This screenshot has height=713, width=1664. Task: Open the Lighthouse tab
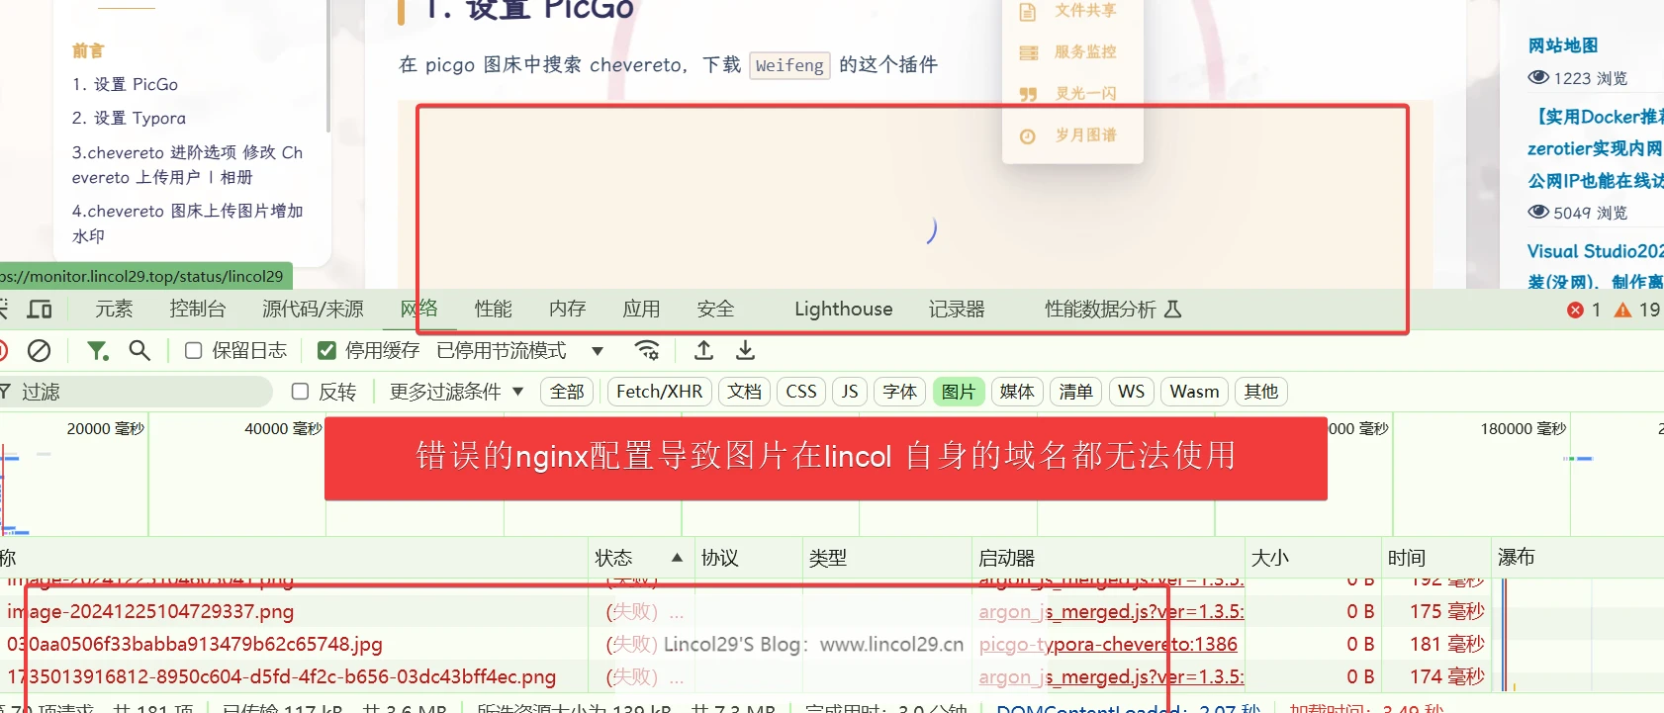tap(843, 310)
